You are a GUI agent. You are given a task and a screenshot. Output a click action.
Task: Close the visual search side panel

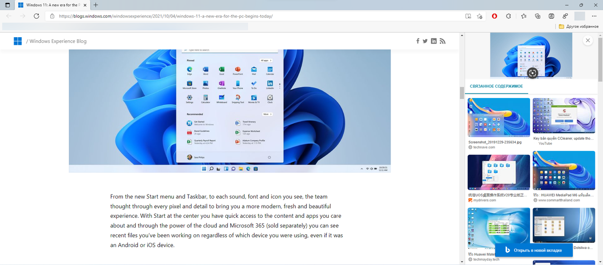pos(587,41)
